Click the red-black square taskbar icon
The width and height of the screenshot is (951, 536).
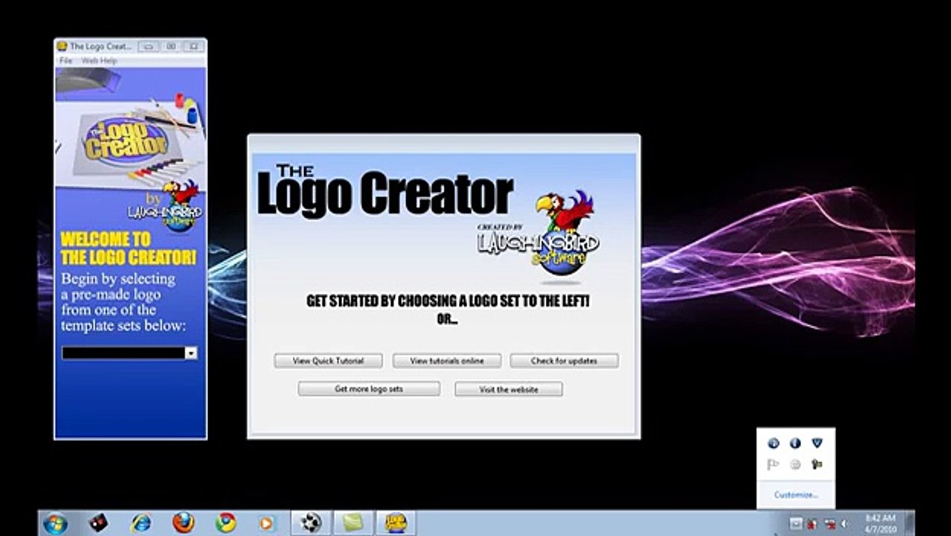(98, 523)
